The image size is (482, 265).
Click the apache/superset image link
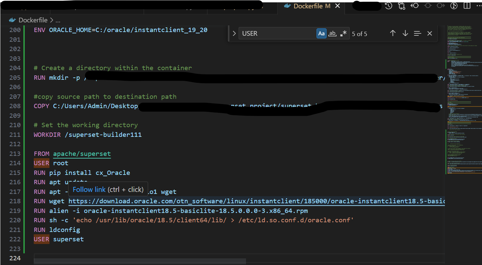coord(82,154)
